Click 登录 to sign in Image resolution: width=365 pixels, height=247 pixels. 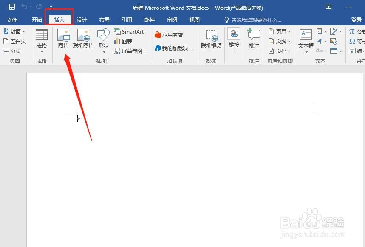click(356, 20)
